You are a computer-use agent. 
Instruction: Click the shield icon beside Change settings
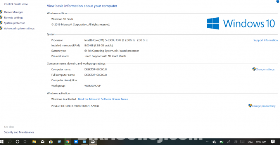(254, 69)
